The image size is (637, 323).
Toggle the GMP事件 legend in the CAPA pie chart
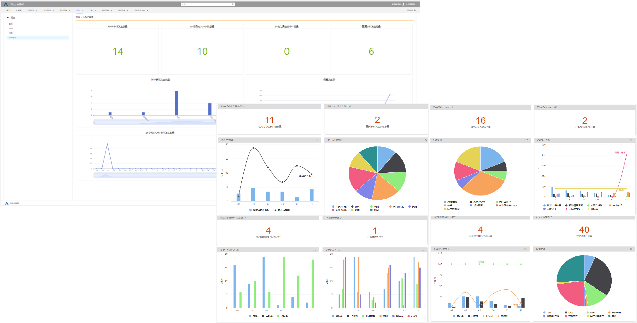click(450, 202)
